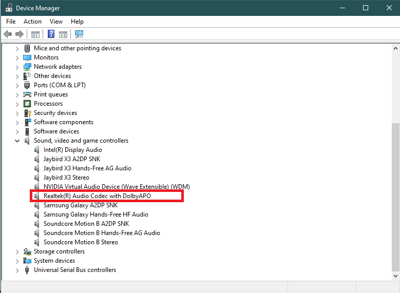Image resolution: width=400 pixels, height=293 pixels.
Task: Click the scrollbar down arrow
Action: click(x=395, y=276)
